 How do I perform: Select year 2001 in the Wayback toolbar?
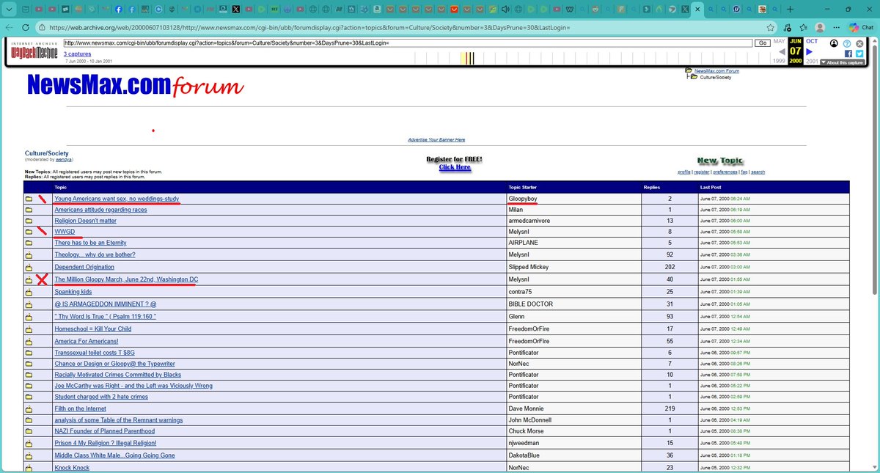812,62
